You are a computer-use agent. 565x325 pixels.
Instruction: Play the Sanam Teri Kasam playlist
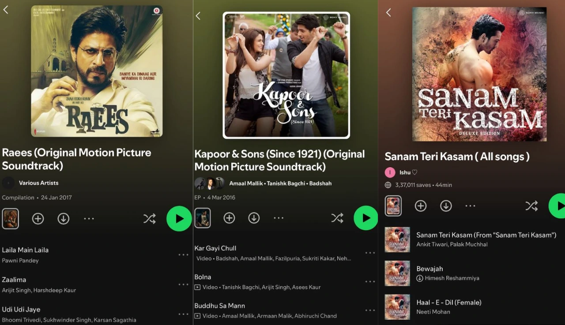tap(557, 206)
